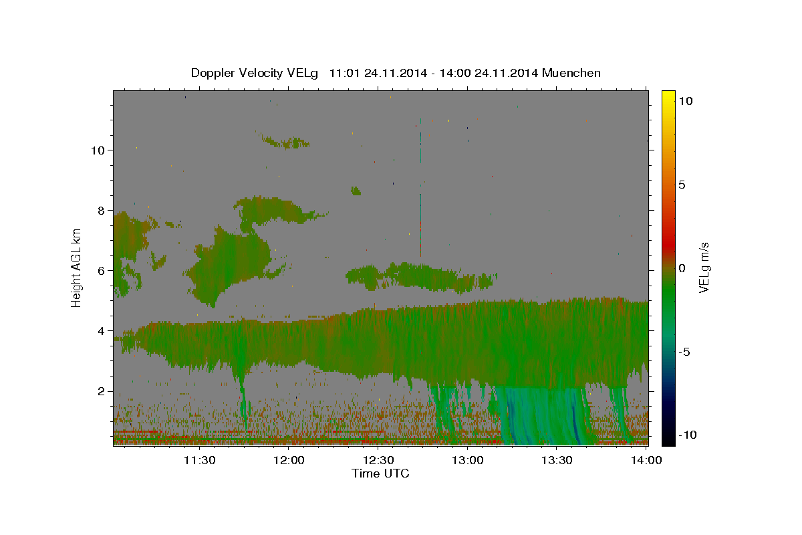Click the height tick label 2
The width and height of the screenshot is (802, 535).
tap(101, 391)
